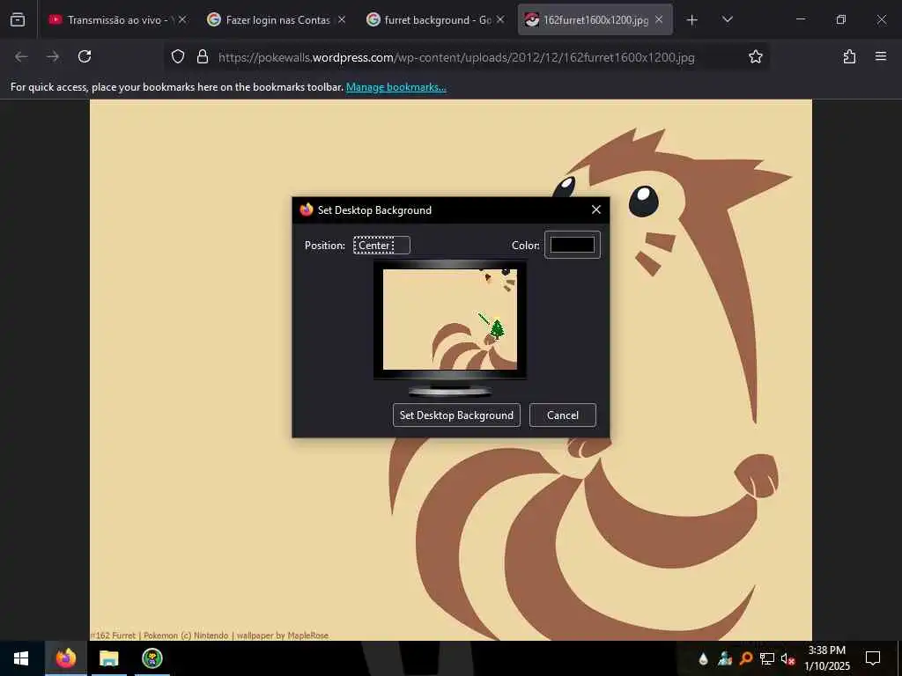Open the Firefox hamburger application menu

click(x=881, y=56)
